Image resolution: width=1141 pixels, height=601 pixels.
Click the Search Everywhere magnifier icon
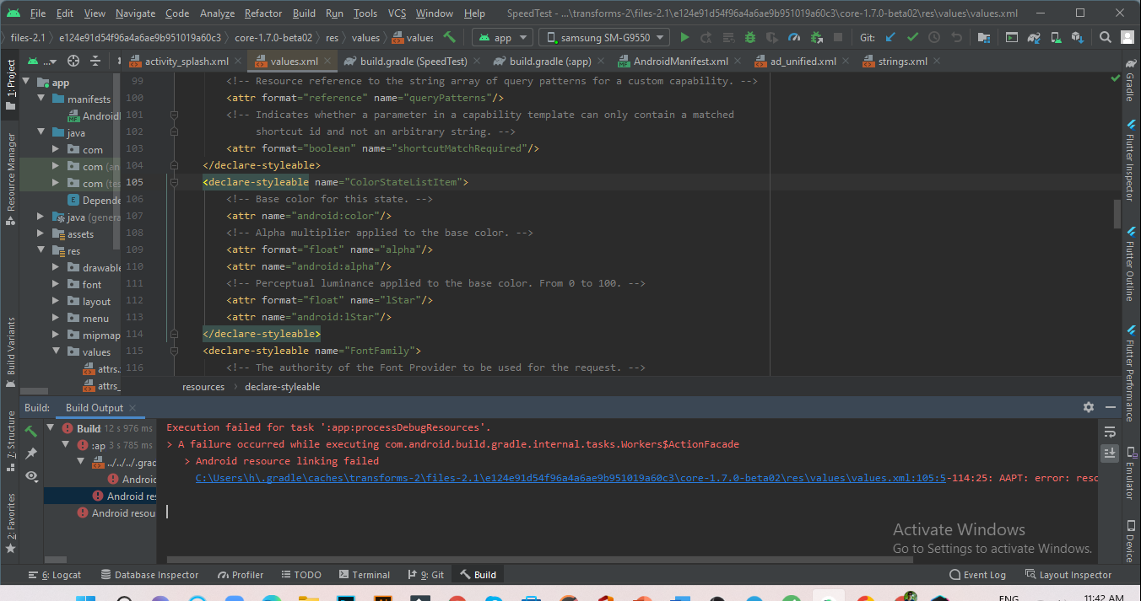tap(1106, 37)
